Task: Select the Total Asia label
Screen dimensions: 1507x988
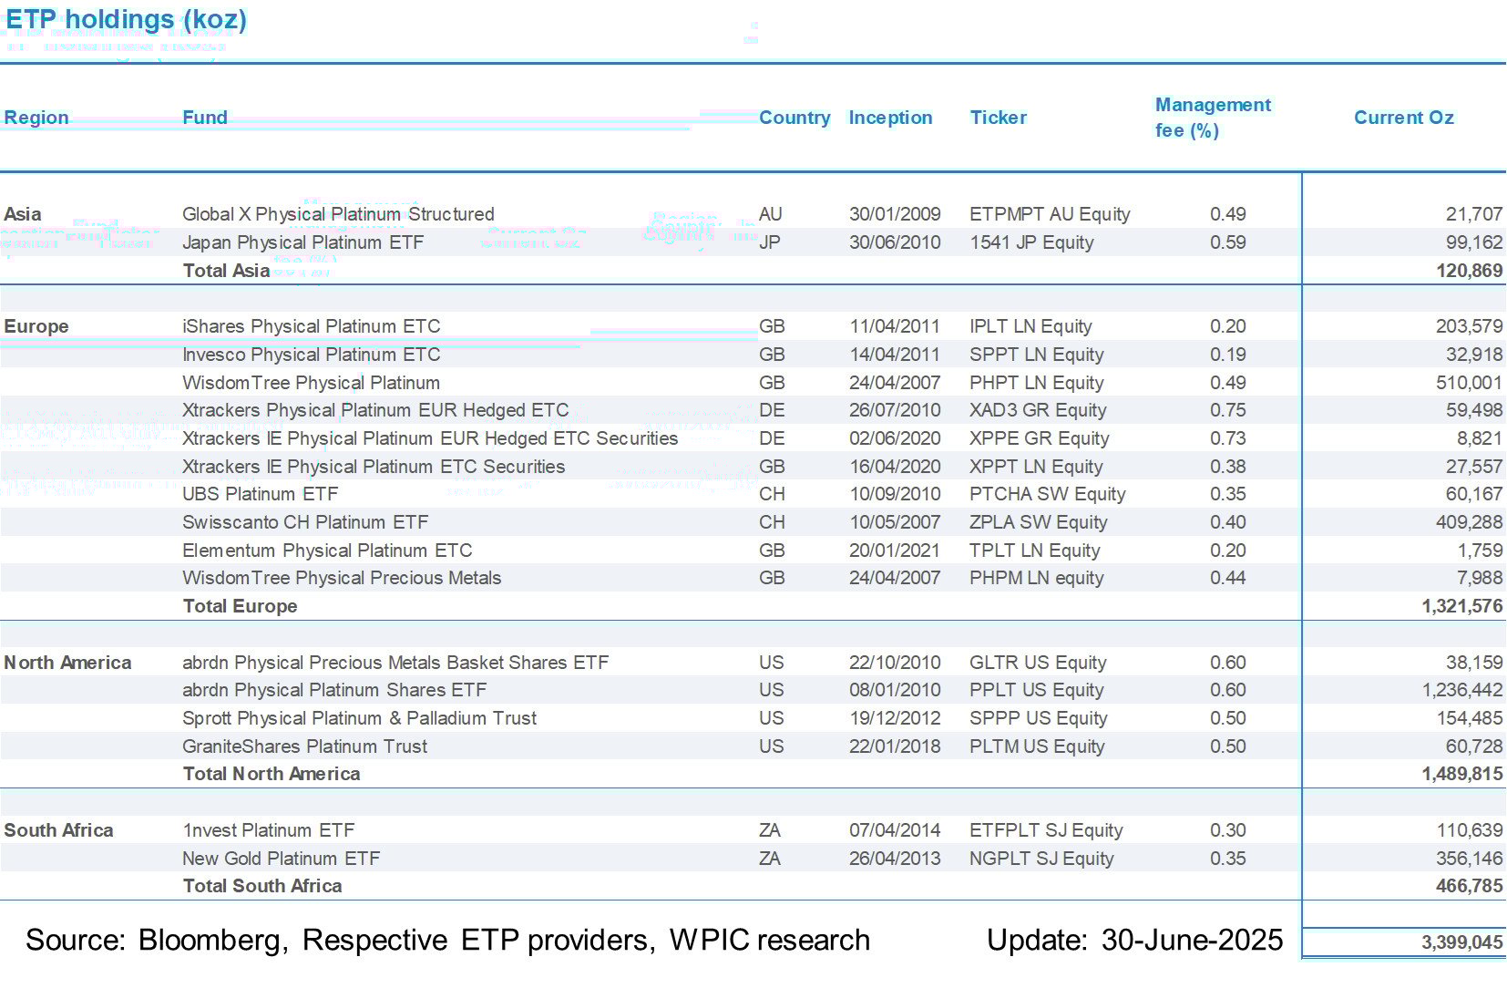Action: click(226, 271)
